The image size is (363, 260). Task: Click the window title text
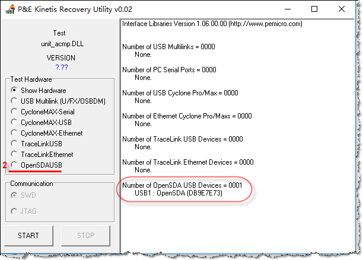pos(75,9)
